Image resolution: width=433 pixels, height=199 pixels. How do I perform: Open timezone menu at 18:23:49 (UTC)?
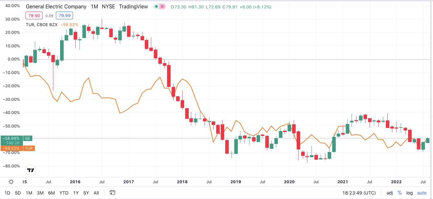point(359,193)
